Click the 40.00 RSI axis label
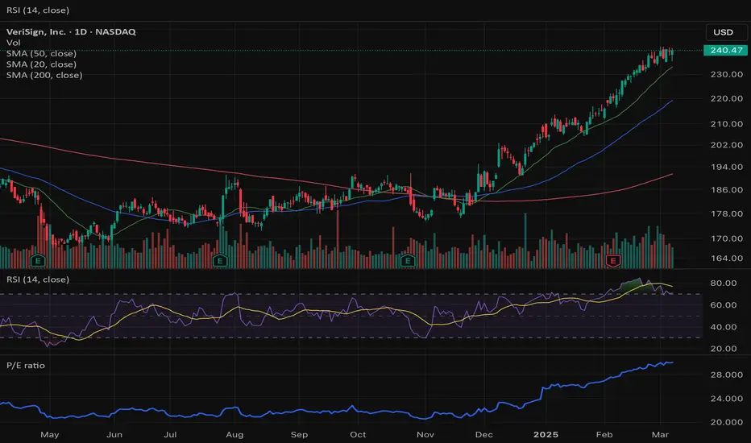 coord(724,327)
